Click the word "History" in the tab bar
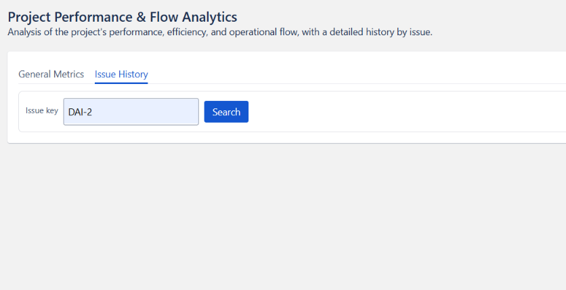The image size is (566, 290). 133,75
